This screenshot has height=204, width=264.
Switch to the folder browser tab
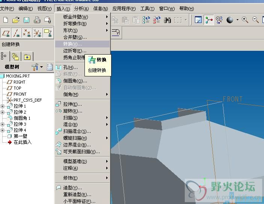(15, 56)
